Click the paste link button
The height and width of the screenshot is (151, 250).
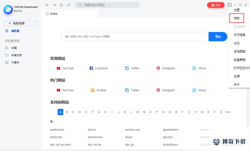(21, 23)
